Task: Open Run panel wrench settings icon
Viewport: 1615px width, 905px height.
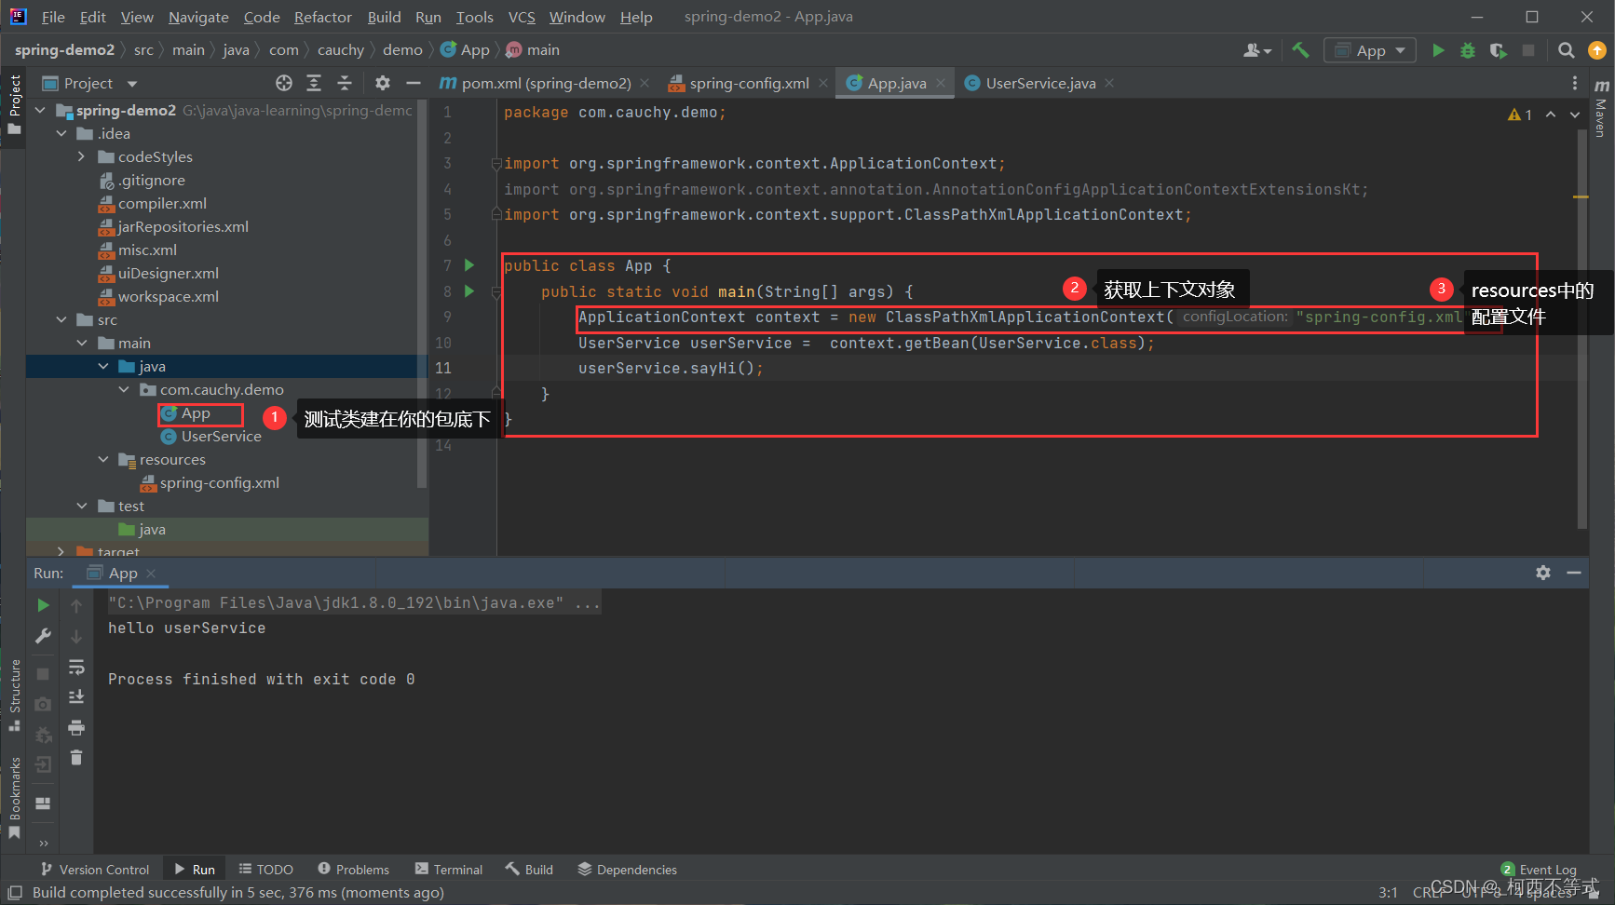Action: 43,636
